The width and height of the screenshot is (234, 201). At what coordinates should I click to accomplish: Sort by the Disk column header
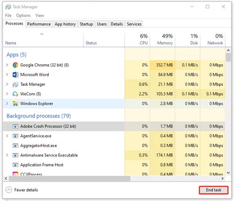tap(188, 40)
